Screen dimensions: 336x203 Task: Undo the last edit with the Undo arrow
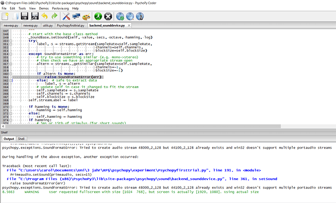45,17
